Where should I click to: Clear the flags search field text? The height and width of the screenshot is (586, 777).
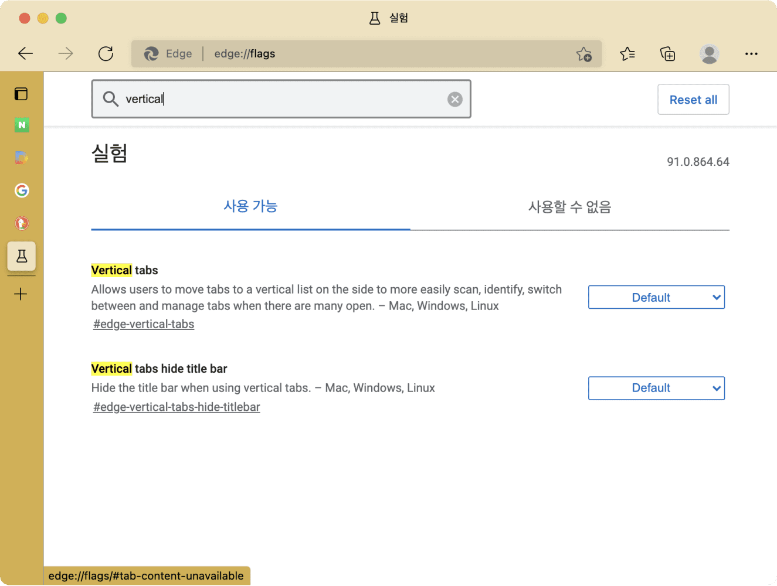click(454, 100)
